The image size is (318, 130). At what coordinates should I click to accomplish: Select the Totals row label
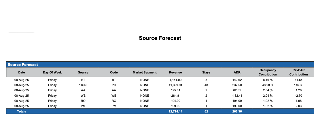point(22,111)
